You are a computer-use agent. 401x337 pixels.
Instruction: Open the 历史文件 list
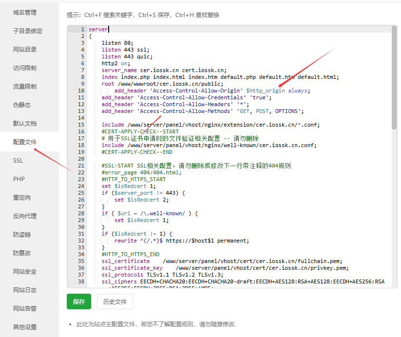115,302
